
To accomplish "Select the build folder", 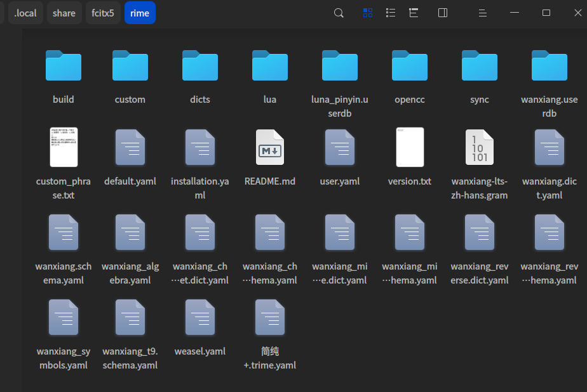I will [x=64, y=66].
